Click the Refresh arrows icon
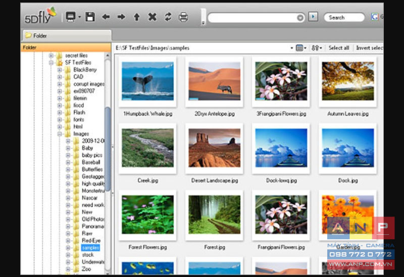Image resolution: width=404 pixels, height=277 pixels. tap(168, 17)
